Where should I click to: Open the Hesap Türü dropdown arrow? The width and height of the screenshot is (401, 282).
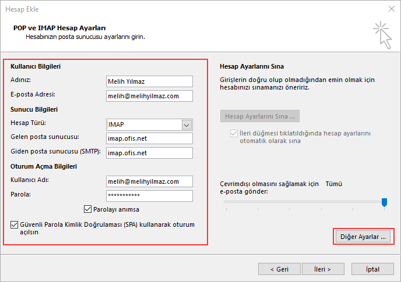(x=187, y=124)
